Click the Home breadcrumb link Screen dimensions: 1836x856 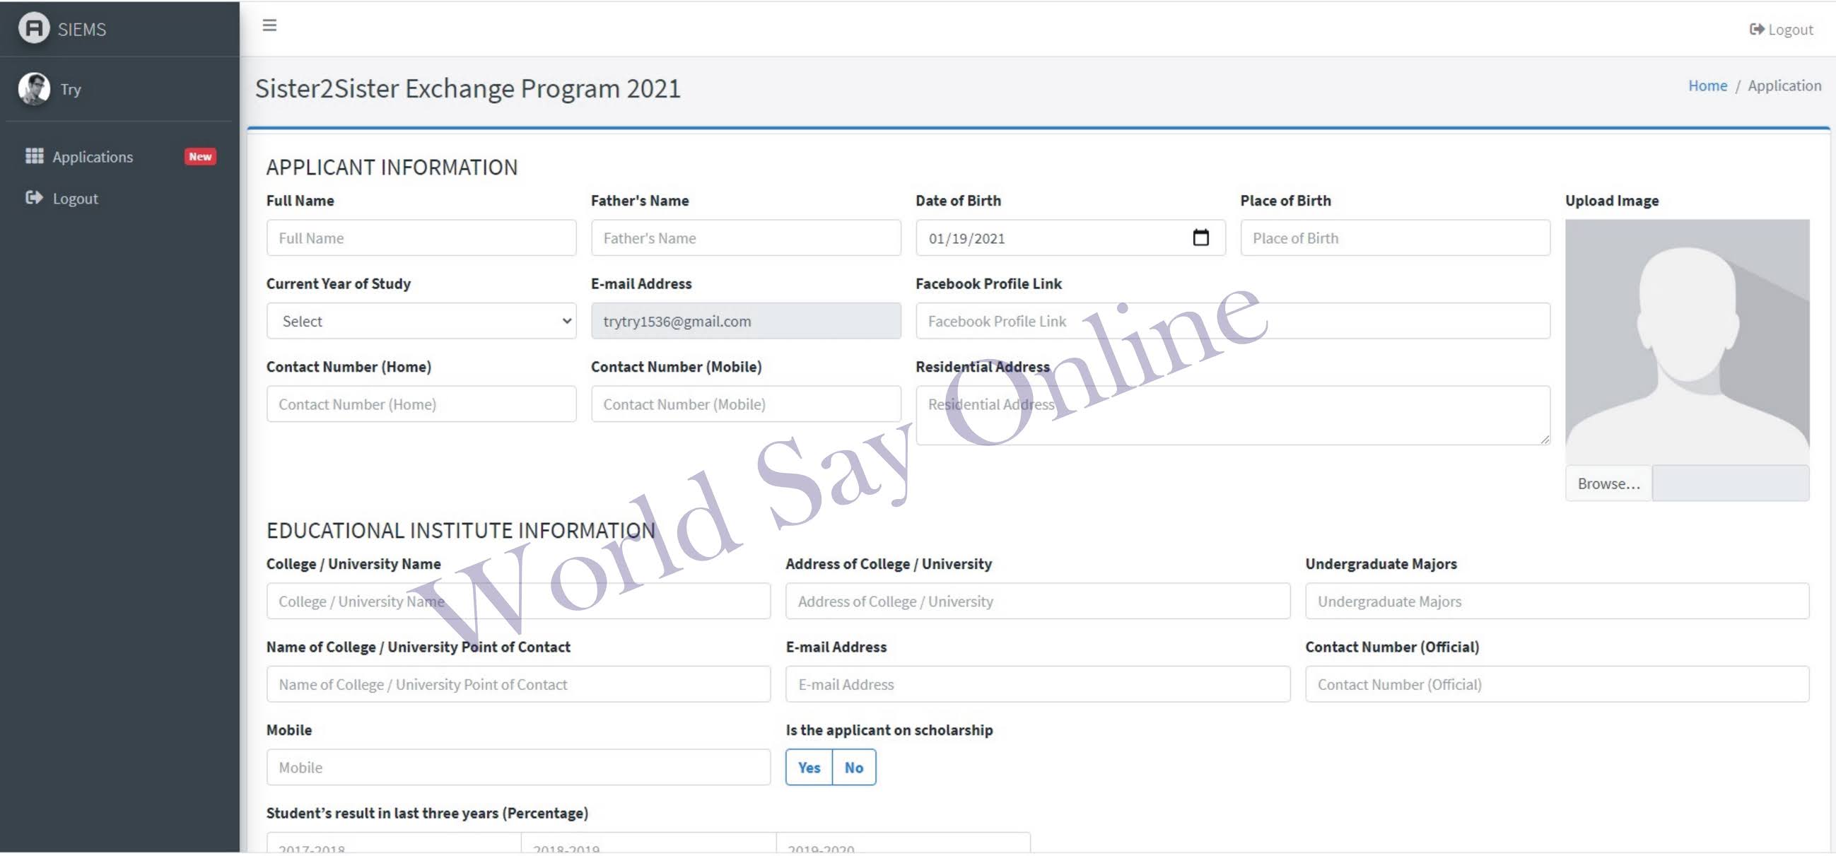[x=1707, y=86]
